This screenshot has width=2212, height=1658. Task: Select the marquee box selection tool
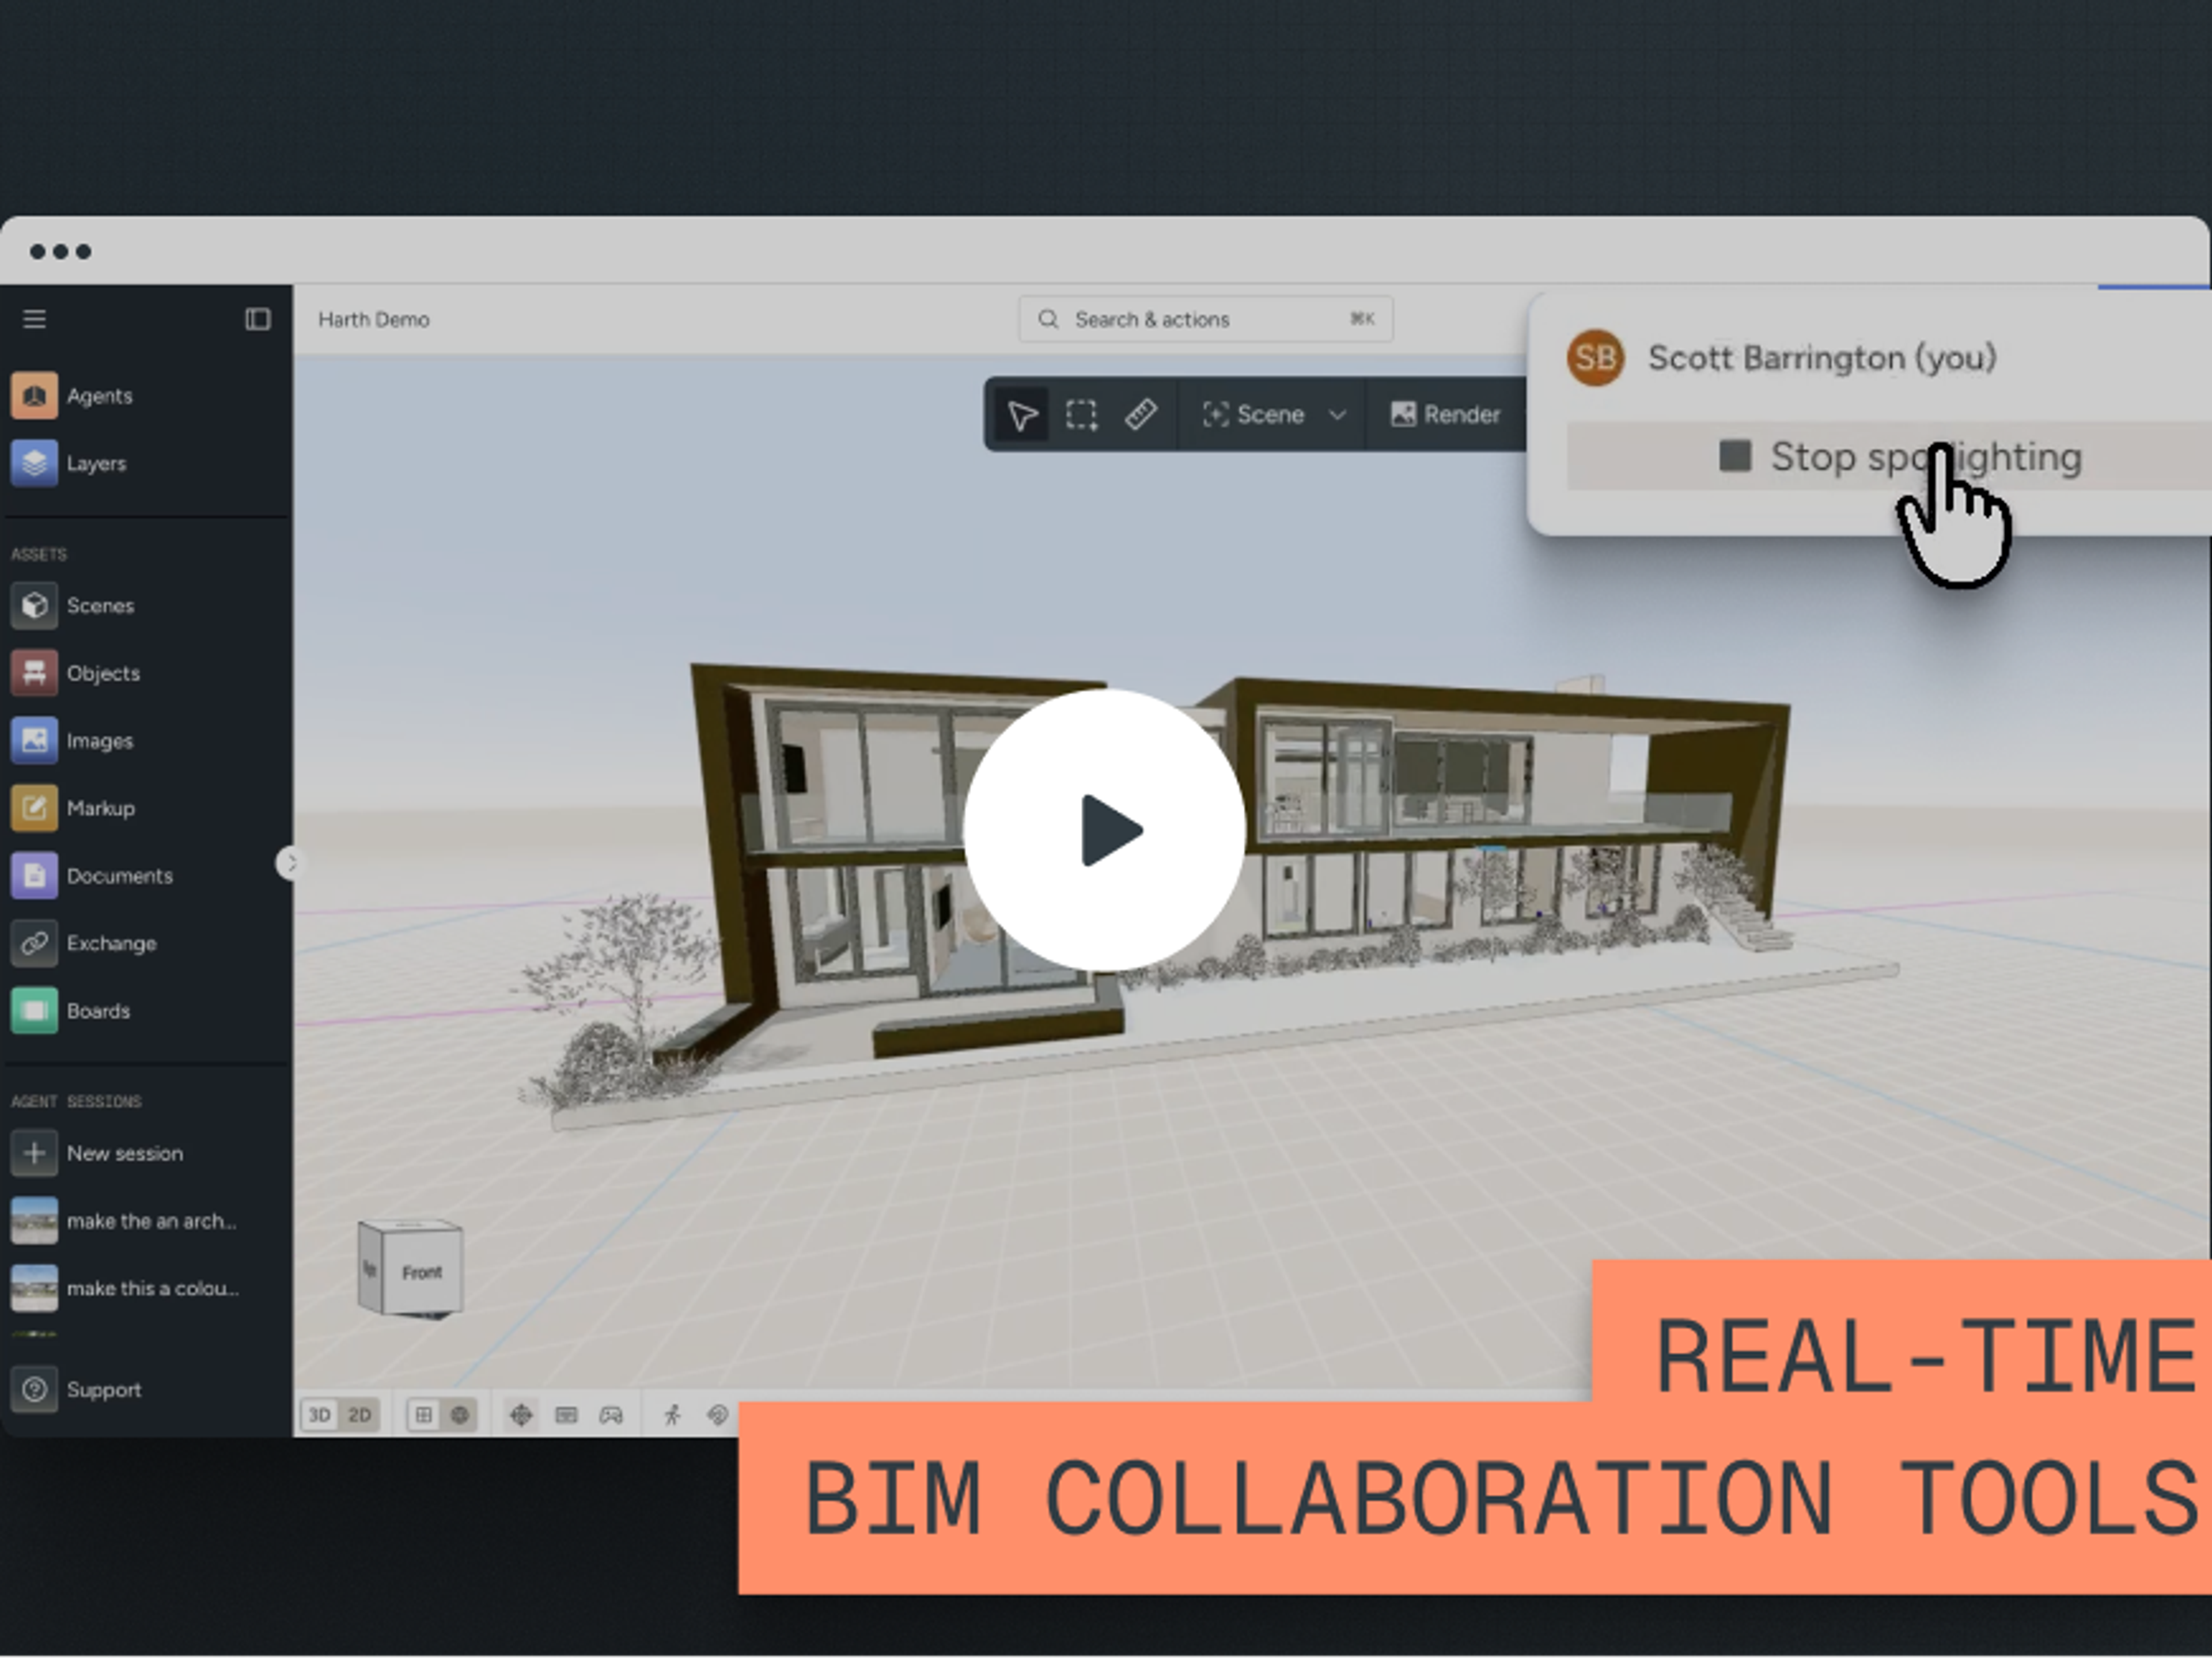pyautogui.click(x=1081, y=414)
